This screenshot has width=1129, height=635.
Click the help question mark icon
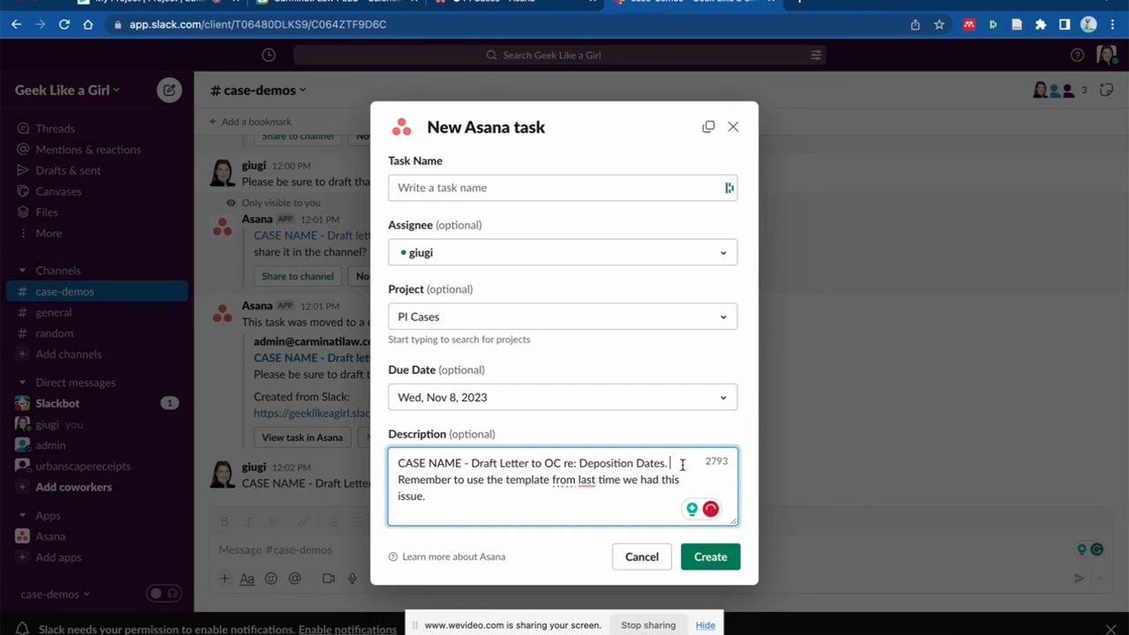pyautogui.click(x=1077, y=55)
